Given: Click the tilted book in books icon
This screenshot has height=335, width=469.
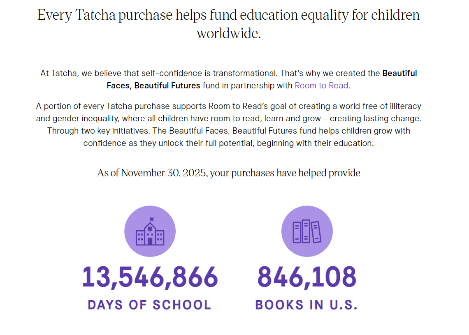Looking at the screenshot, I should coord(316,231).
